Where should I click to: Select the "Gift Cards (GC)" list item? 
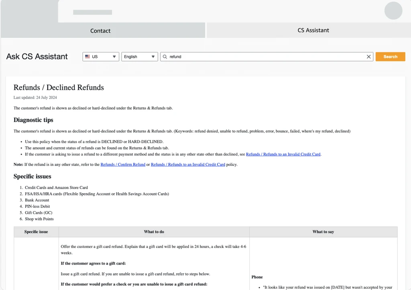pos(39,213)
